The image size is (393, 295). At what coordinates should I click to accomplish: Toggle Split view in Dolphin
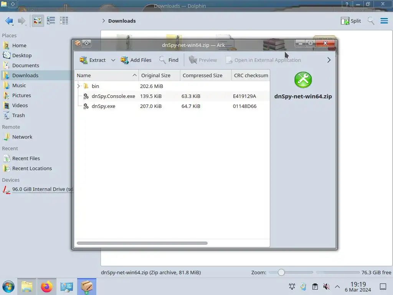pyautogui.click(x=351, y=21)
